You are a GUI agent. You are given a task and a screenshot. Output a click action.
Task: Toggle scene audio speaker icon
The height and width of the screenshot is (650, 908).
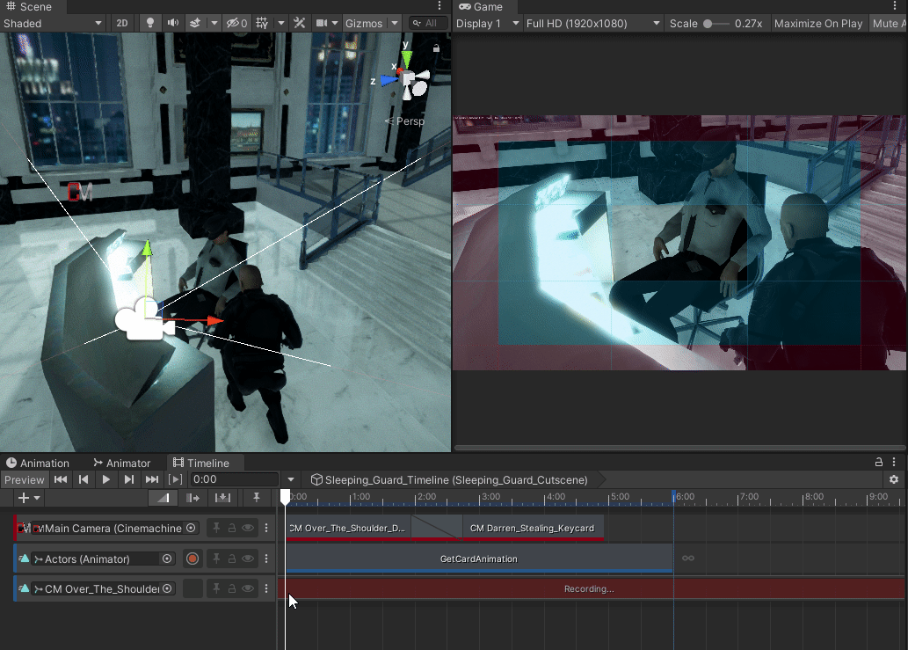pyautogui.click(x=172, y=23)
